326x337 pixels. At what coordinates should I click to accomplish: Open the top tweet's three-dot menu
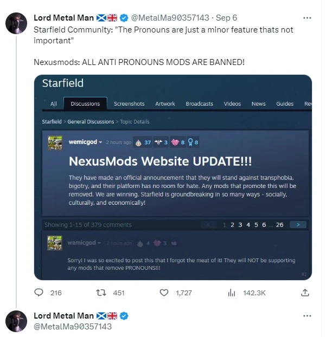pyautogui.click(x=308, y=17)
